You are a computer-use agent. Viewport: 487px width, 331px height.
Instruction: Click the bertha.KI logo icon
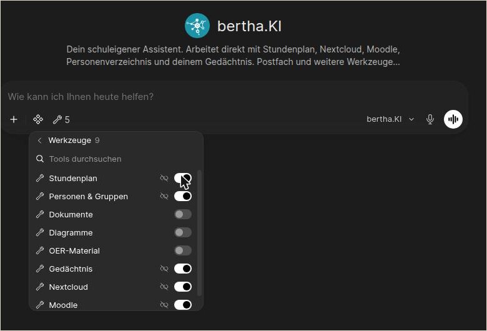point(197,26)
